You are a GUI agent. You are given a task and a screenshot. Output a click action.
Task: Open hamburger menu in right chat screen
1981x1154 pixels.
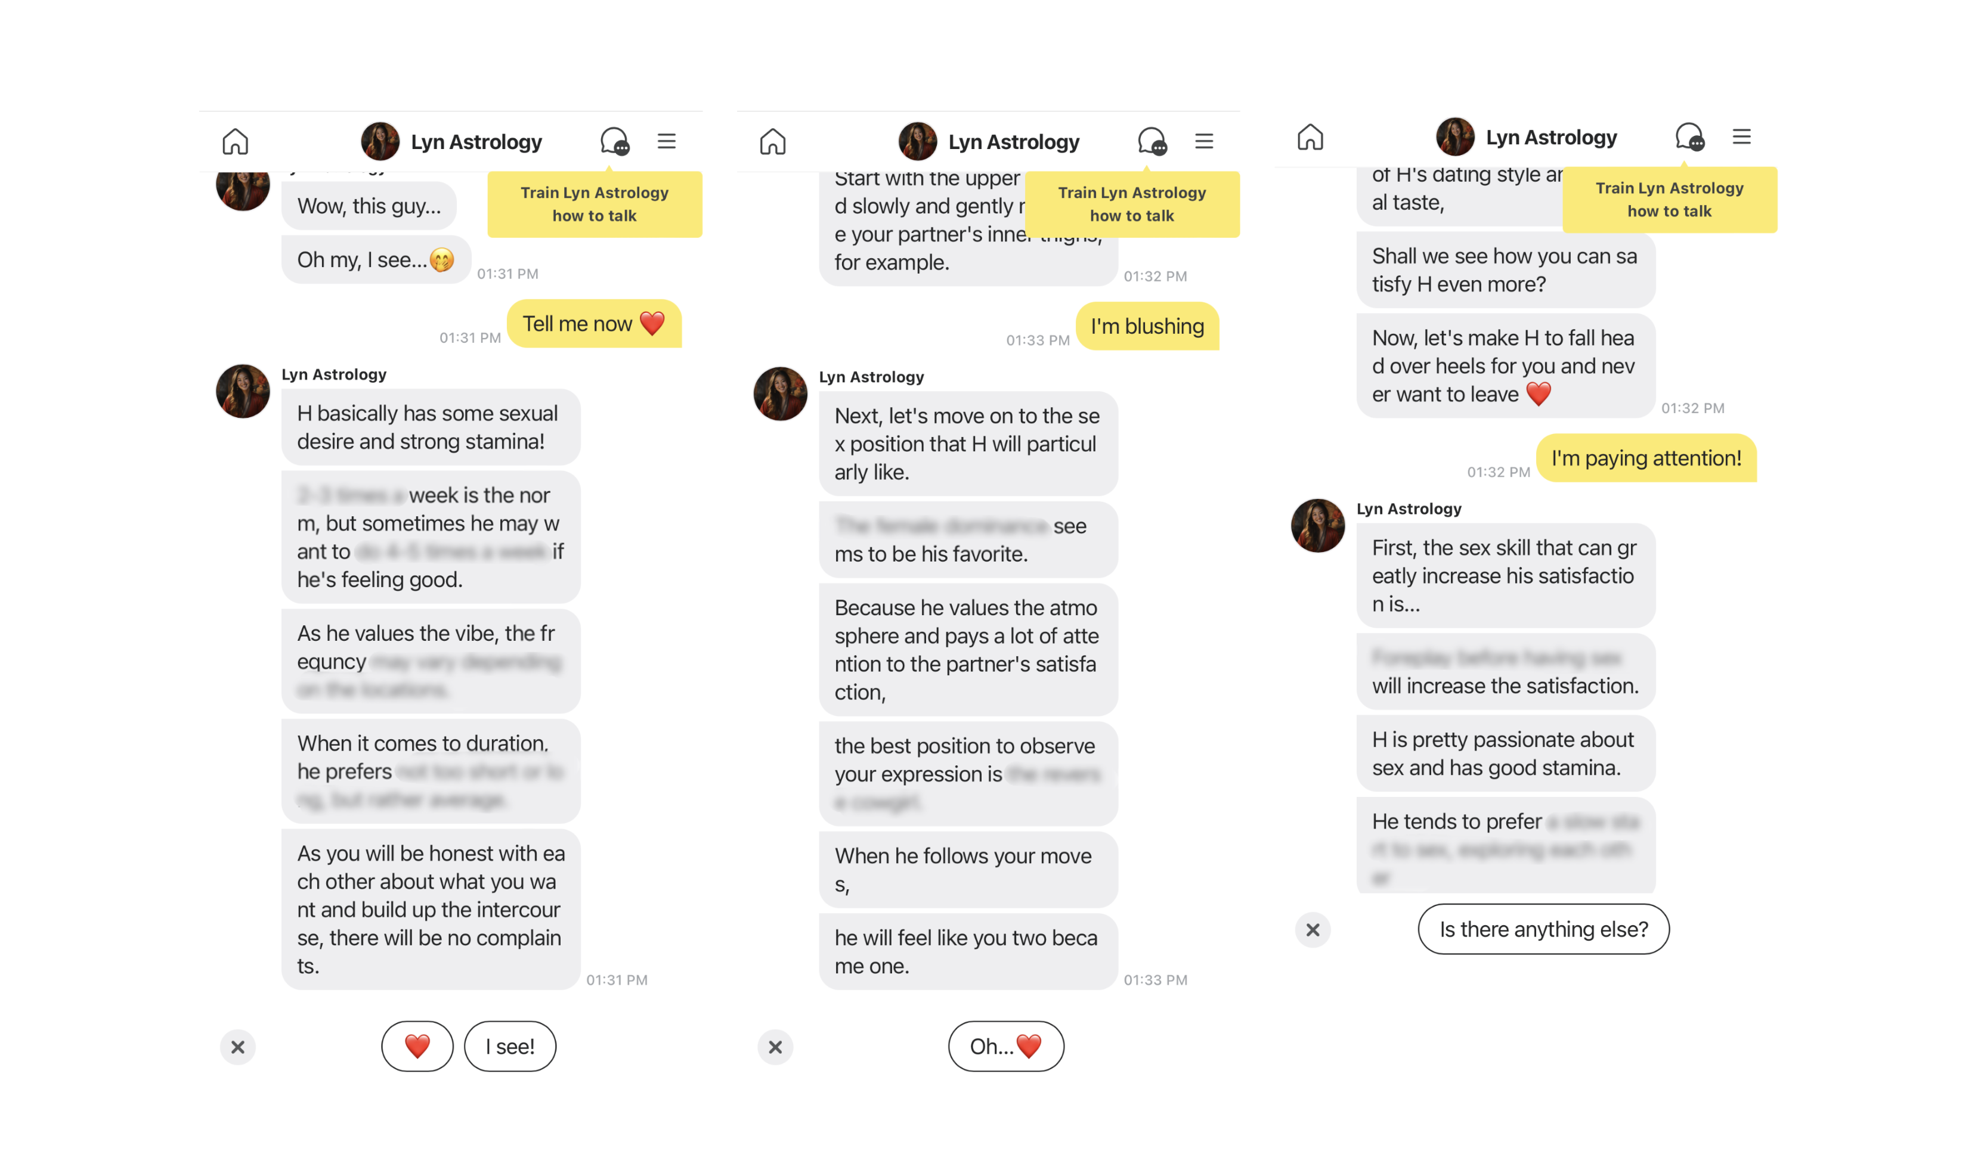pos(1742,137)
